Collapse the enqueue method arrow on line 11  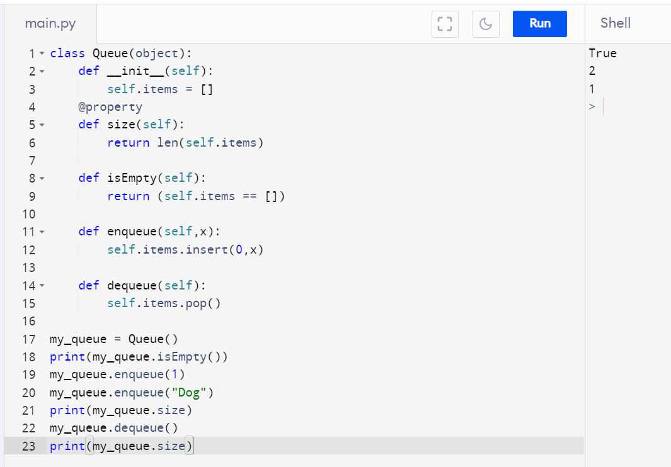pyautogui.click(x=42, y=232)
